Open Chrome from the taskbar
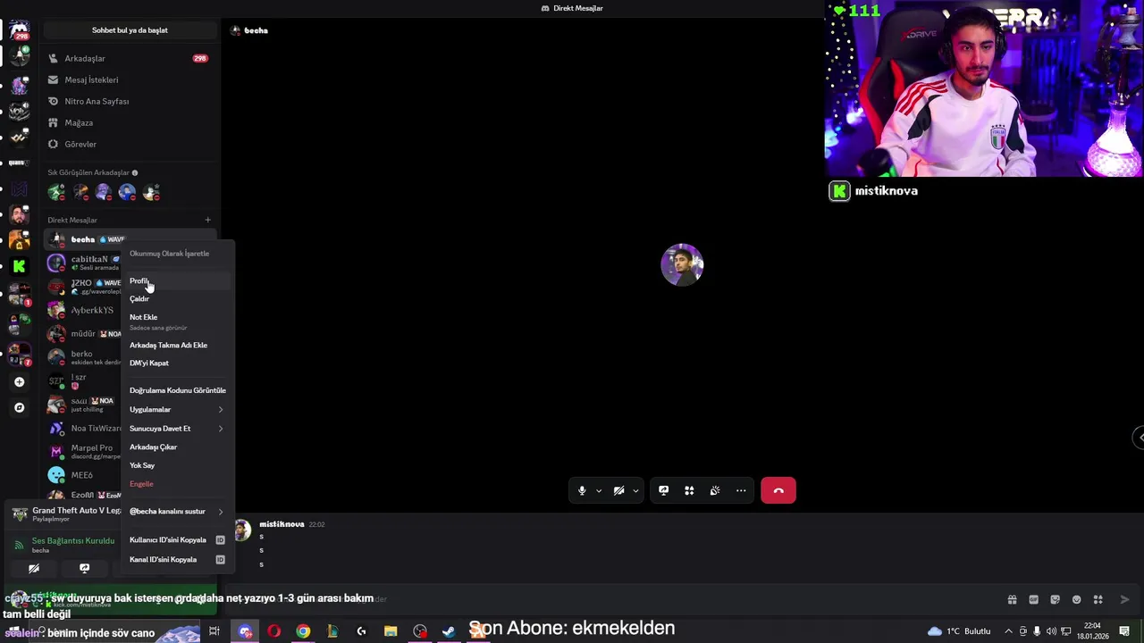The image size is (1144, 643). [303, 631]
